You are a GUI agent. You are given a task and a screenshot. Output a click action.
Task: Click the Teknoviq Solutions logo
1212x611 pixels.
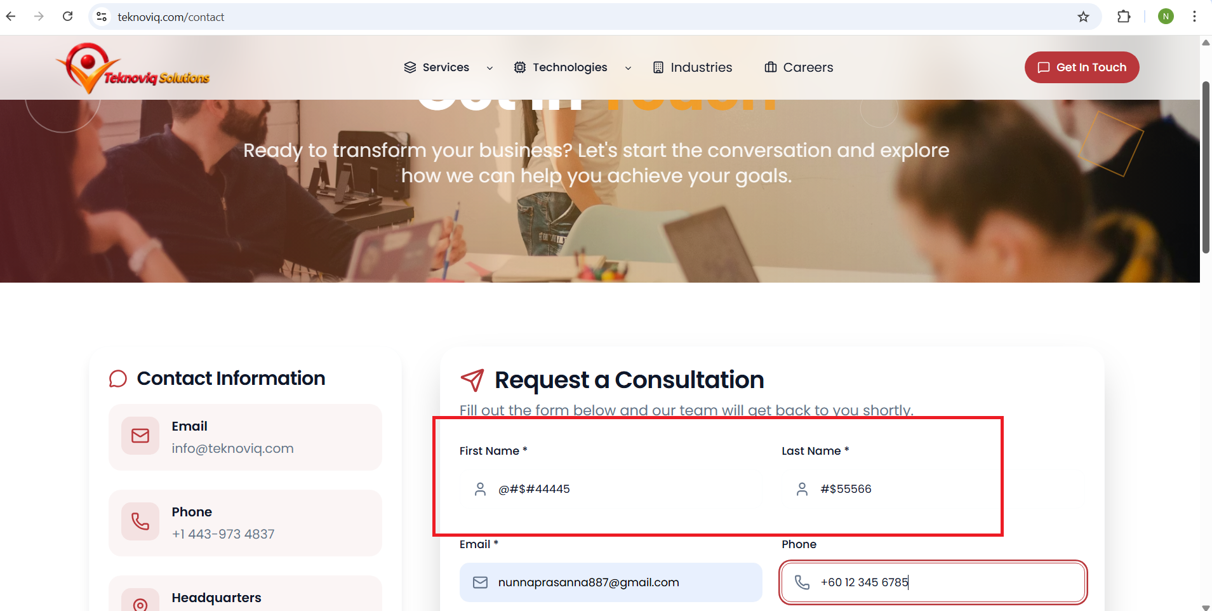pyautogui.click(x=133, y=69)
